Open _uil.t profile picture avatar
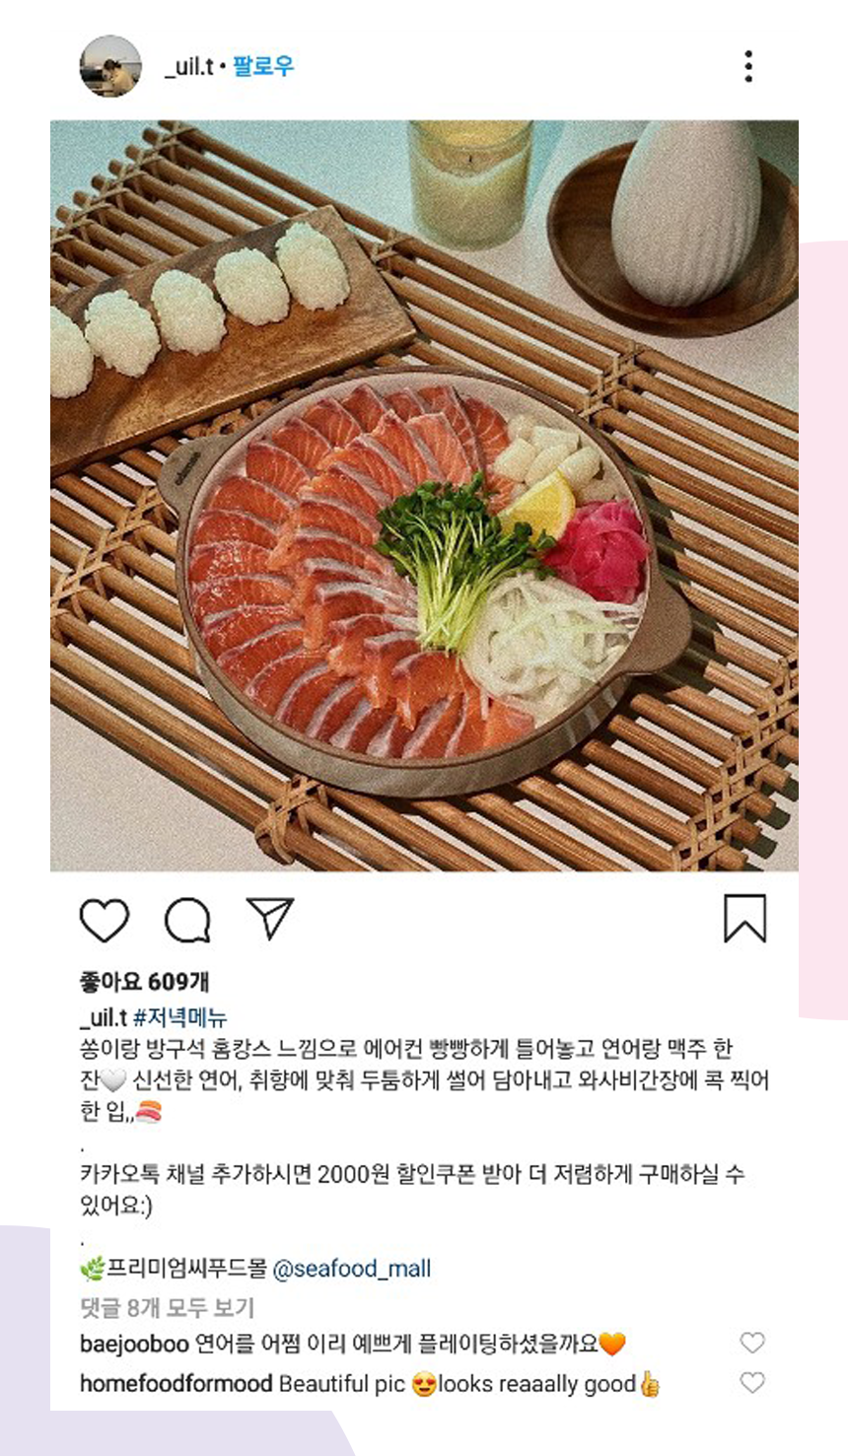 (110, 66)
